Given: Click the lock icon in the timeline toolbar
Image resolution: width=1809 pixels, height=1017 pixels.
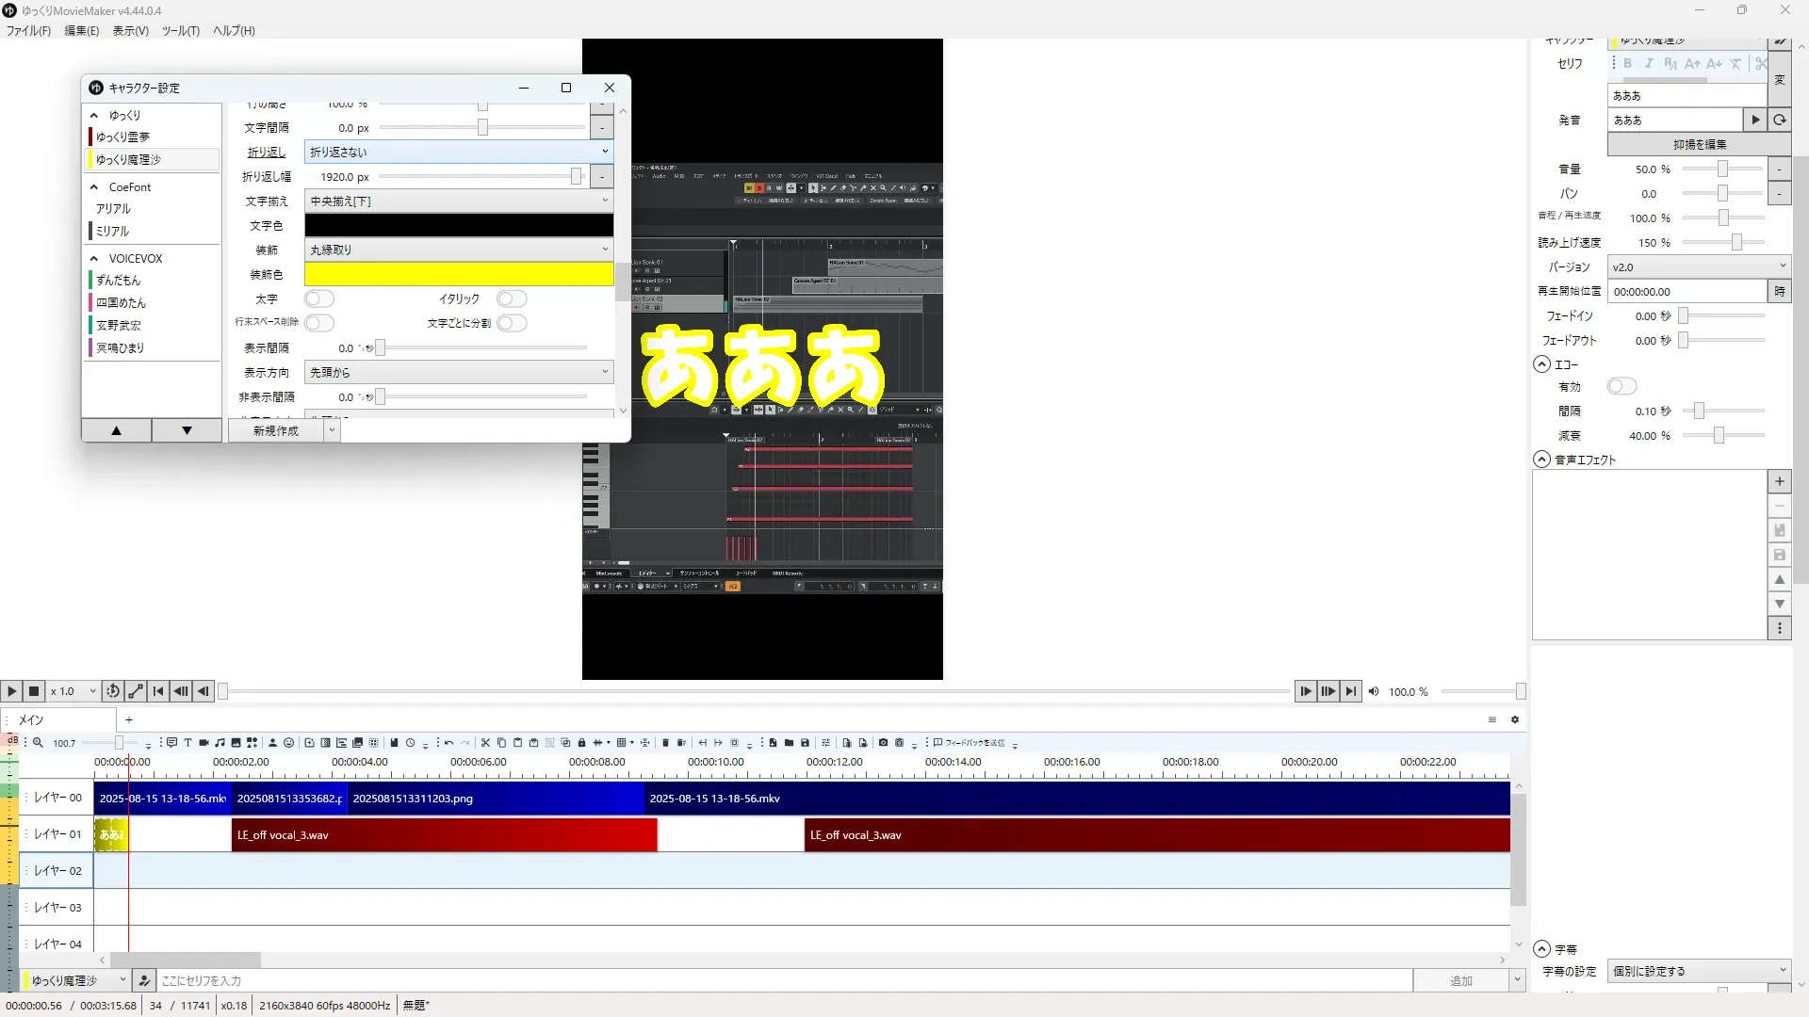Looking at the screenshot, I should [581, 743].
